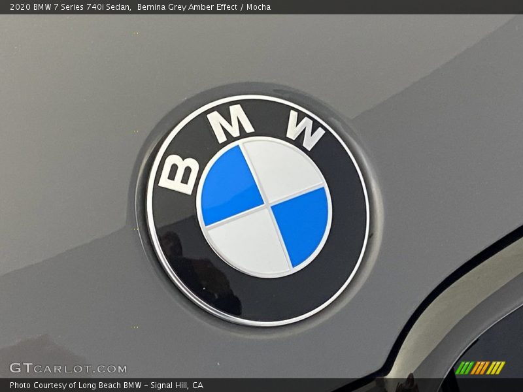Click the "2020 BMW 7 Series 740i Sedan" caption

tap(70, 7)
